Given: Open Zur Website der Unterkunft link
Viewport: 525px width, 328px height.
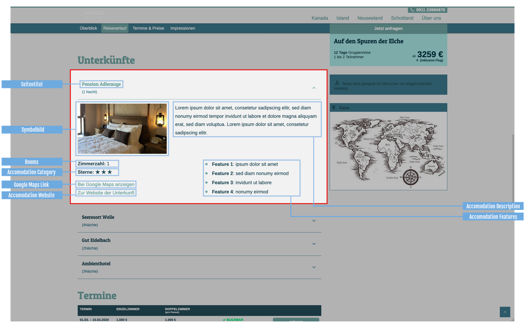Looking at the screenshot, I should tap(106, 193).
